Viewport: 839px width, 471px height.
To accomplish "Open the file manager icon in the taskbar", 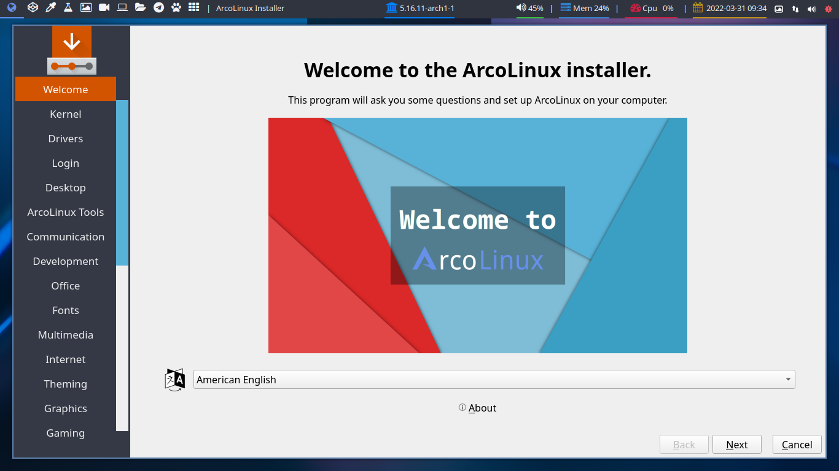I will pos(140,9).
